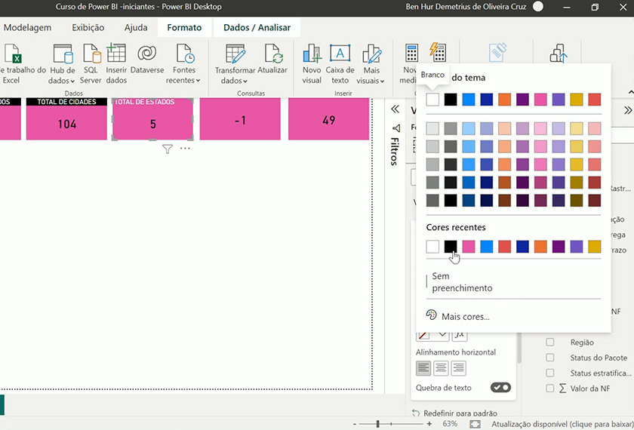This screenshot has width=634, height=430.
Task: Pick the black swatch in Cores recentes
Action: tap(451, 247)
